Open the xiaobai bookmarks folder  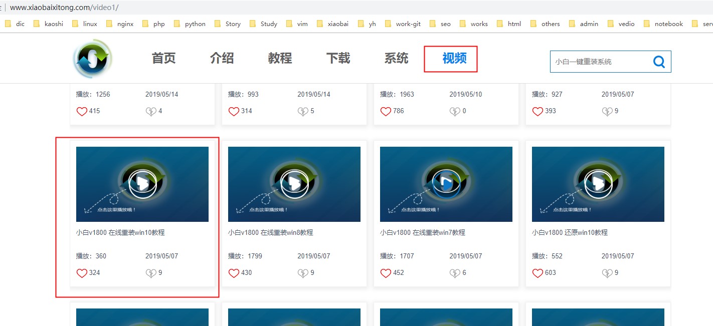coord(332,24)
